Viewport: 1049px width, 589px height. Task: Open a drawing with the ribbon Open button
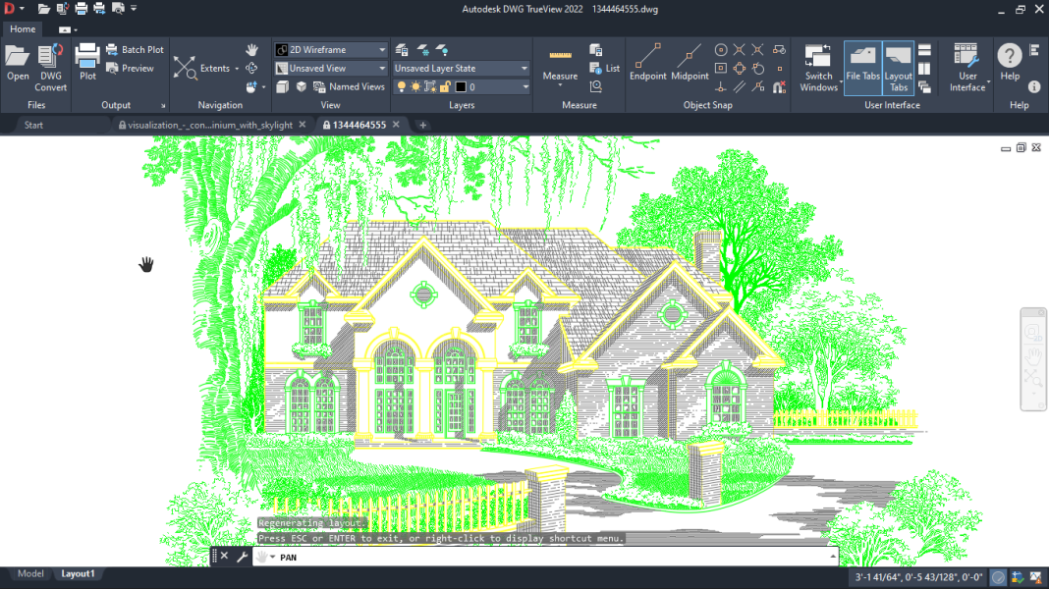pos(18,63)
